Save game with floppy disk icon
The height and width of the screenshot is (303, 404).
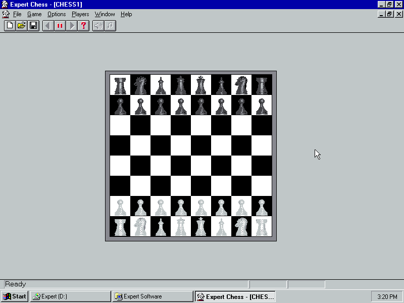click(x=33, y=26)
